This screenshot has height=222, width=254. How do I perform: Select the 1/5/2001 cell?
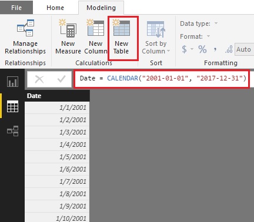pyautogui.click(x=57, y=157)
